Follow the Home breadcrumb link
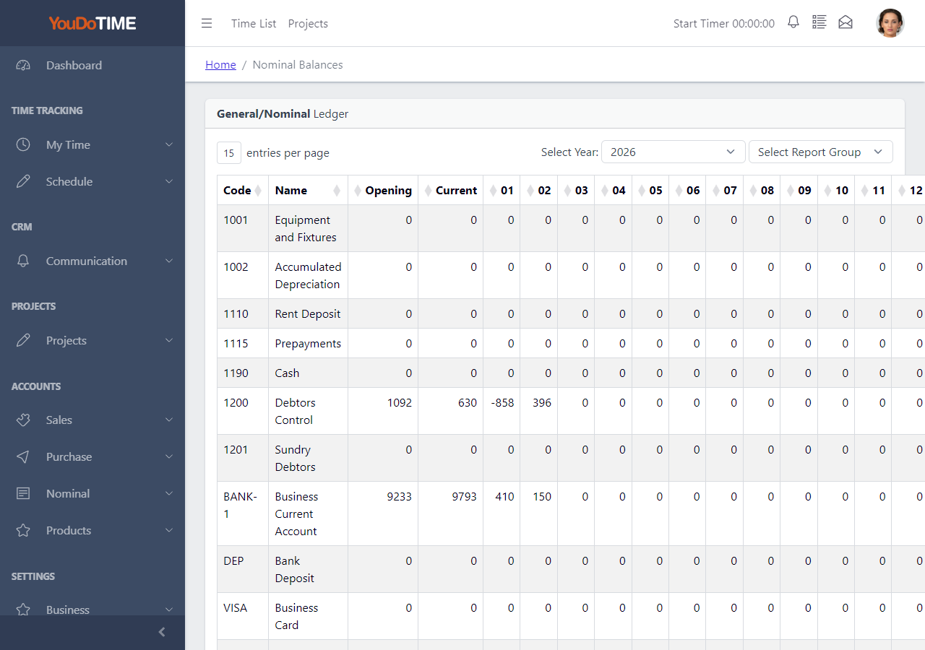Screen dimensions: 925x650 pos(220,64)
